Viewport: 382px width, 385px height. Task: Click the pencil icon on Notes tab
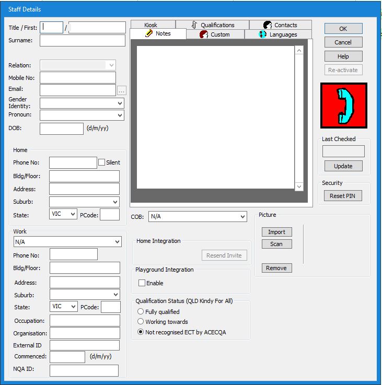148,33
